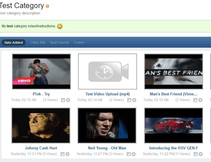
Task: Click the smiley emoticon in category rules
Action: (60, 26)
